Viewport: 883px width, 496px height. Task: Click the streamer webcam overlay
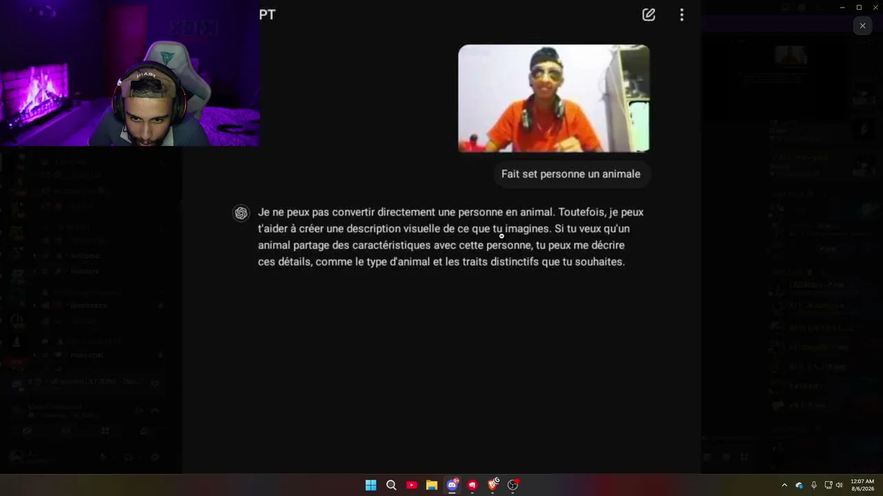[130, 73]
